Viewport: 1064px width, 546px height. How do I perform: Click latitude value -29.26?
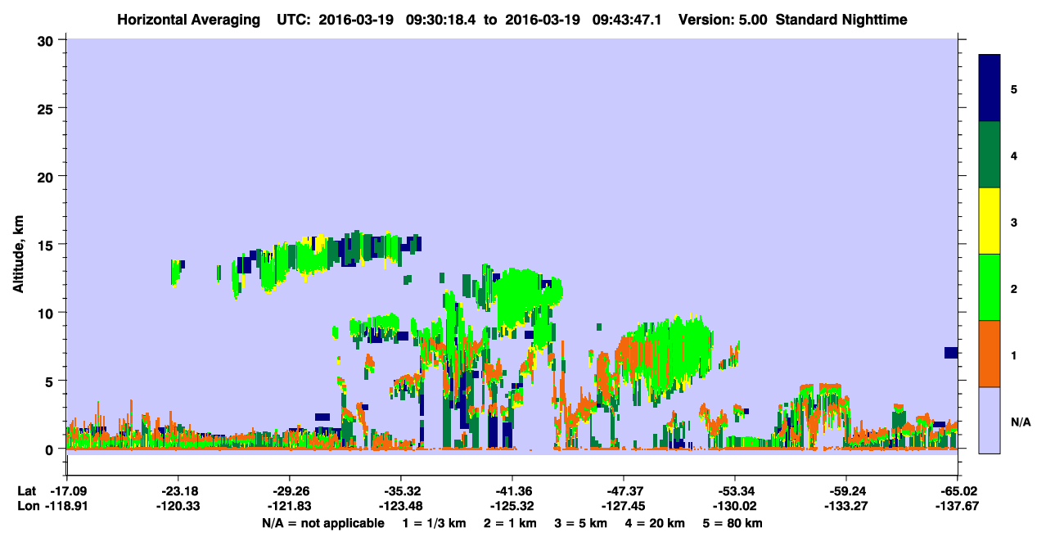tap(289, 491)
